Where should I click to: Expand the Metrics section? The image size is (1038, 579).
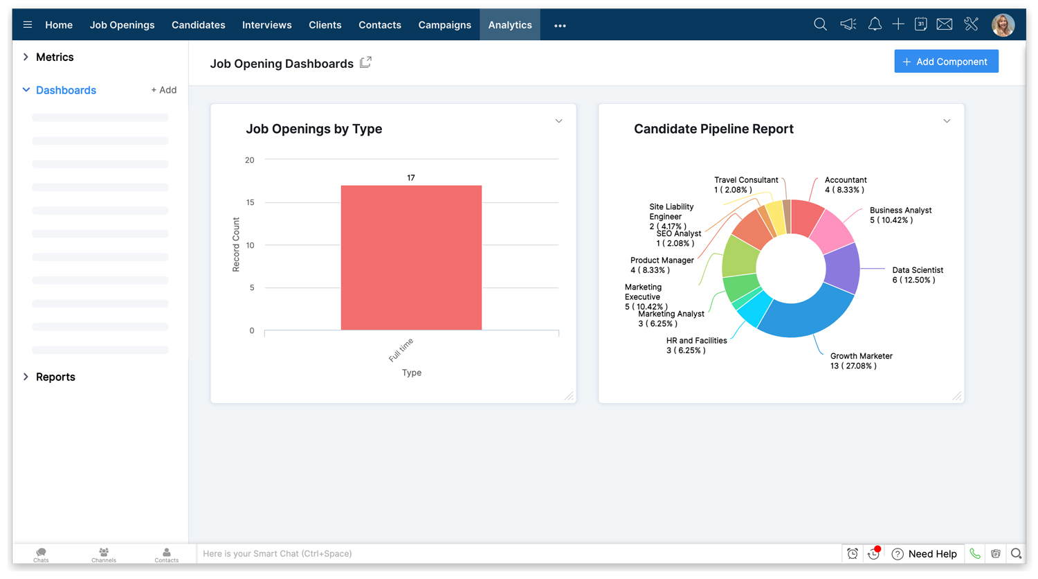pos(26,57)
